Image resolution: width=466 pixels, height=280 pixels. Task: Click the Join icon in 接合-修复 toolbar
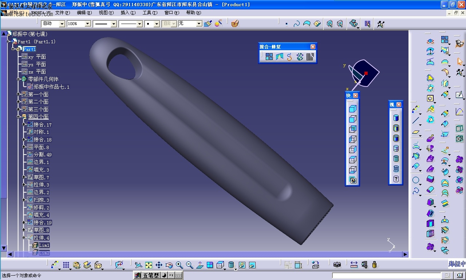point(269,57)
